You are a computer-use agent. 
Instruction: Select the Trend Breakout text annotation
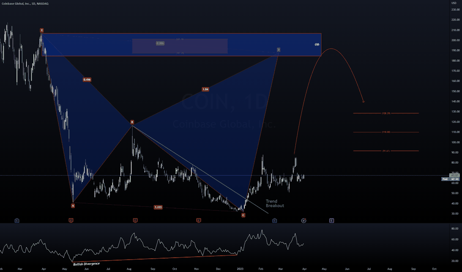coord(275,203)
